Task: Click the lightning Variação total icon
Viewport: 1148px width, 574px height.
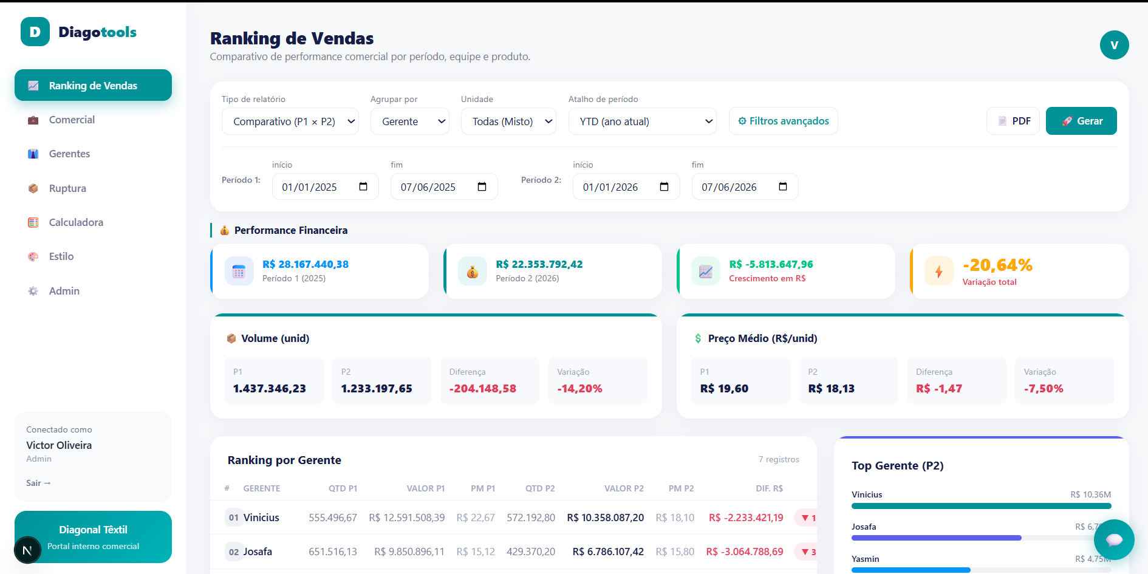Action: click(x=939, y=271)
